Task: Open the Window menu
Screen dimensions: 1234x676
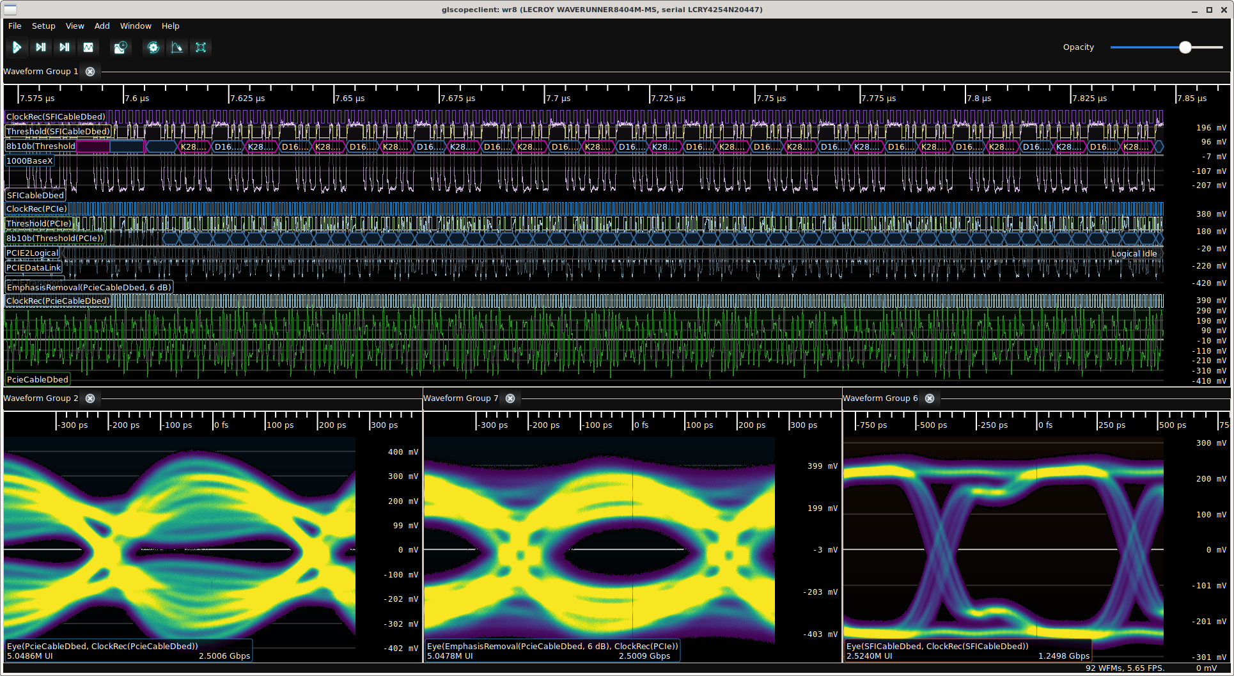Action: tap(136, 26)
